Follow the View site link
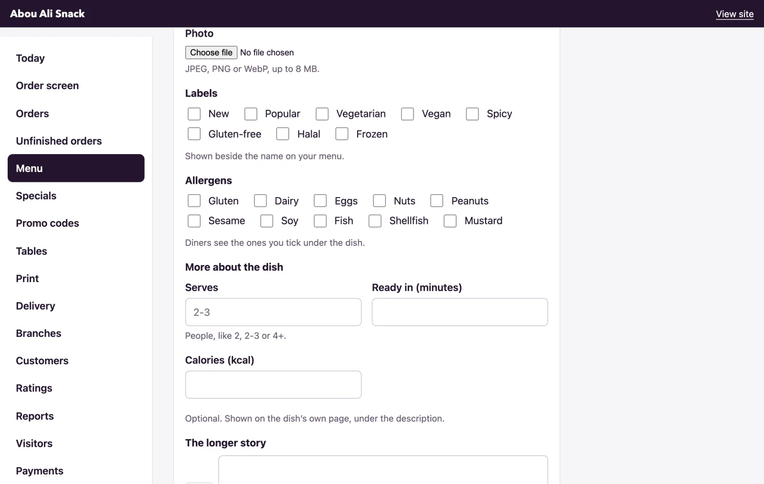The width and height of the screenshot is (764, 484). coord(734,14)
